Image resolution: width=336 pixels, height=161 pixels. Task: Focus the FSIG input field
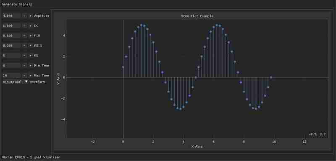point(12,46)
